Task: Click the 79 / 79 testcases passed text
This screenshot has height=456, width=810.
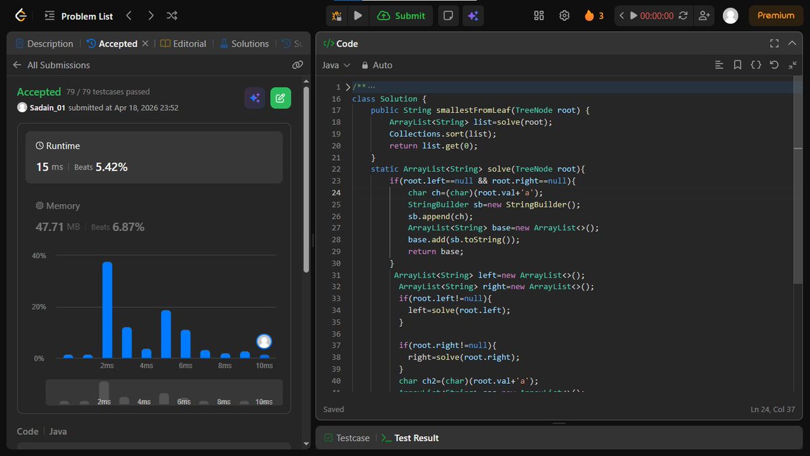Action: [x=108, y=92]
